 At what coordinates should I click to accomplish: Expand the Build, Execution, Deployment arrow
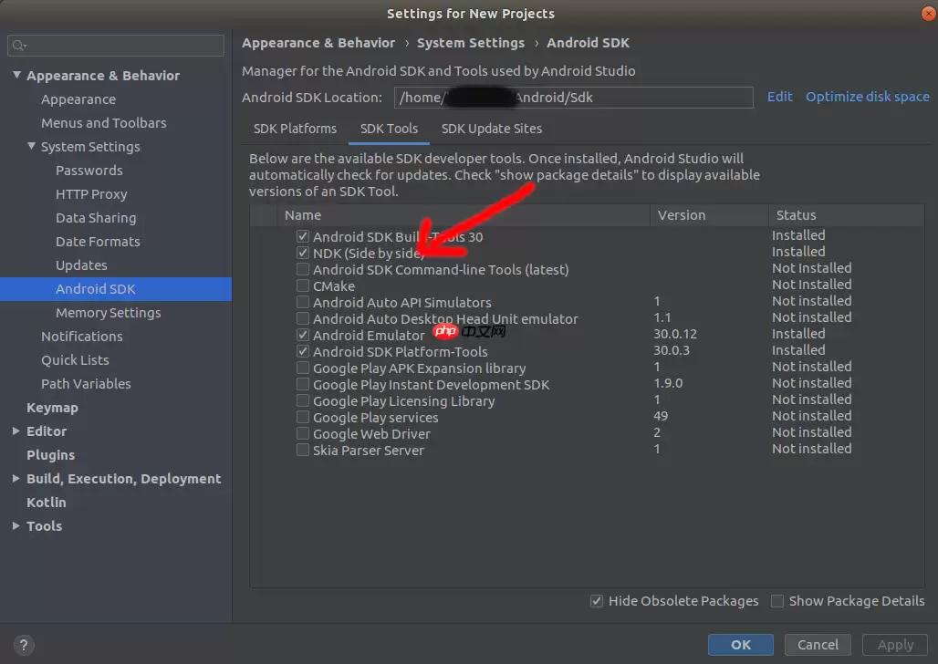pyautogui.click(x=16, y=479)
